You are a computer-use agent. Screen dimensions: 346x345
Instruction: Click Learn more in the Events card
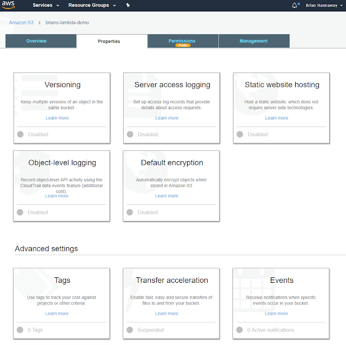(x=276, y=314)
